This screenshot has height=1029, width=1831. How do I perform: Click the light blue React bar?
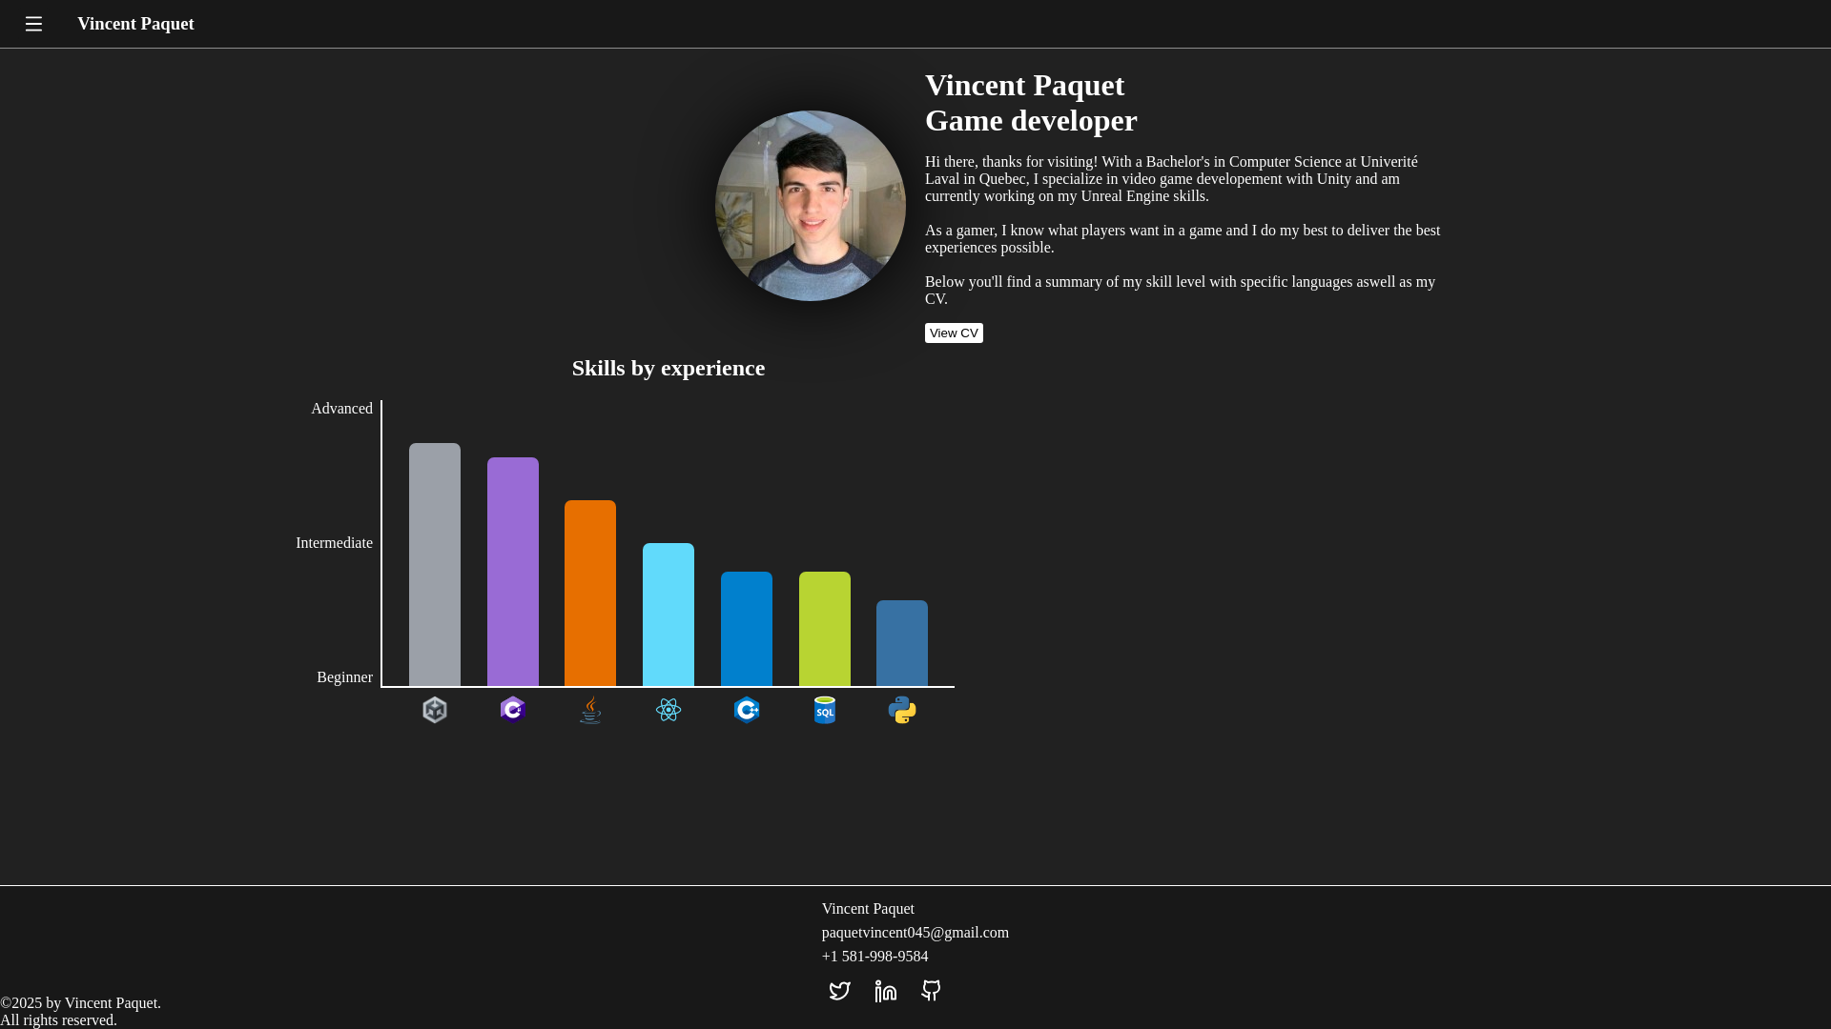pos(669,615)
